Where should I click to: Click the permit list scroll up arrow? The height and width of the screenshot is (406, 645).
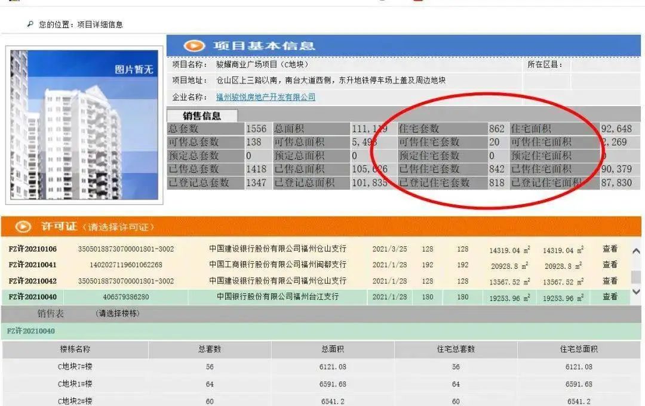[636, 251]
